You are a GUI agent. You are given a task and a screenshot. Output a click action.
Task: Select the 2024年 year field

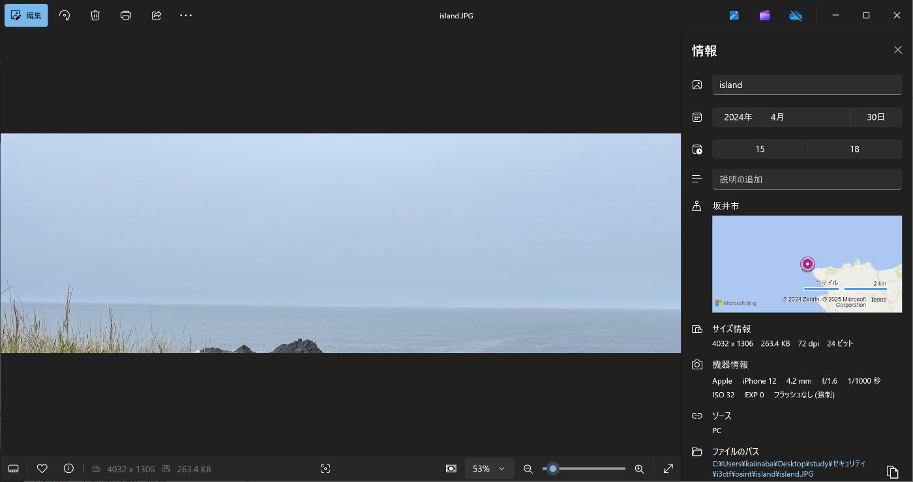point(738,117)
